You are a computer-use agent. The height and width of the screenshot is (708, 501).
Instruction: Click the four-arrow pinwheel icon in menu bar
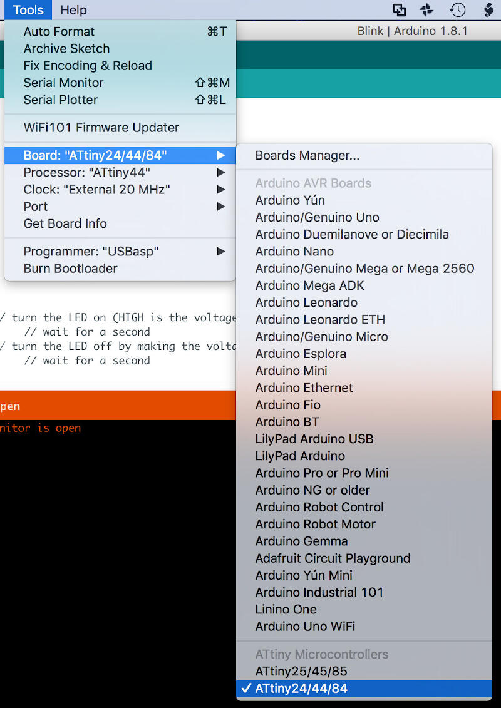pyautogui.click(x=427, y=10)
